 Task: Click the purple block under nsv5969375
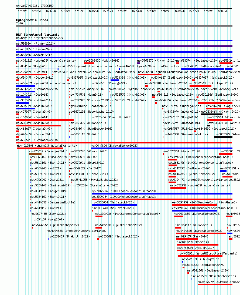(x=138, y=63)
